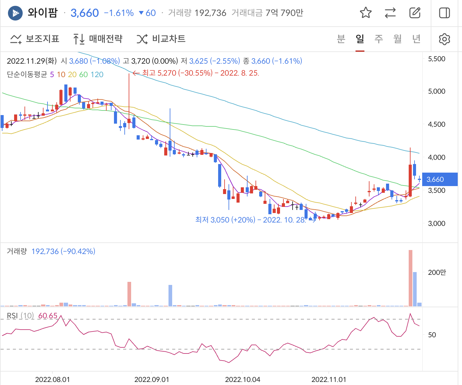Image resolution: width=462 pixels, height=385 pixels.
Task: Click the 와이팜 stock logo icon
Action: (15, 13)
